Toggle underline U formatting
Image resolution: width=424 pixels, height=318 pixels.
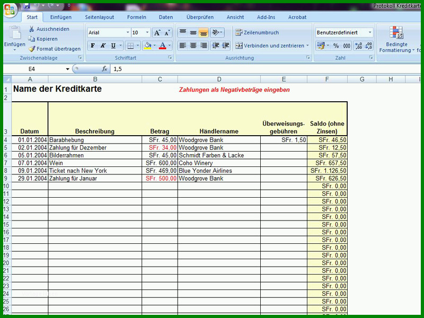[x=113, y=46]
